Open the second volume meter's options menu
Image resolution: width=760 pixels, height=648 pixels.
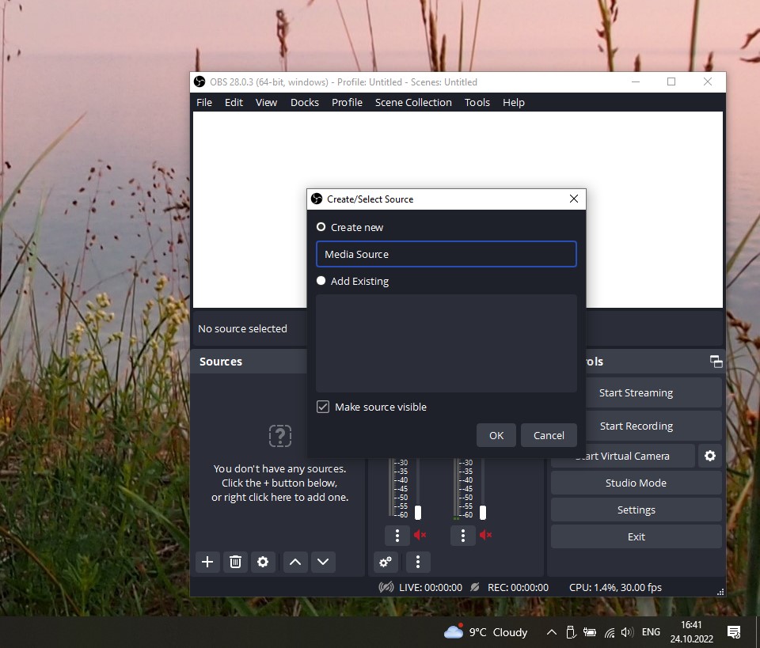462,536
